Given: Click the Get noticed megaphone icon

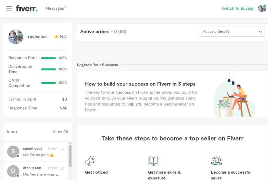Looking at the screenshot, I should point(90,161).
